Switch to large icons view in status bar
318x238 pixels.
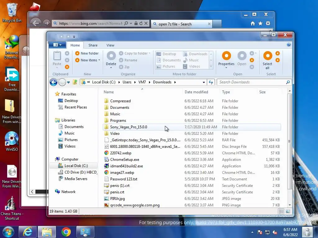(x=288, y=211)
